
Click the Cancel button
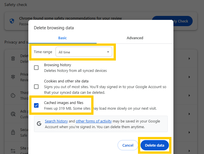pyautogui.click(x=128, y=145)
